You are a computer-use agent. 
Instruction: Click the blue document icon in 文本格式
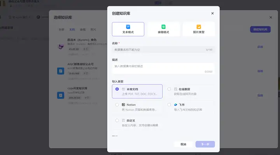pos(128,27)
